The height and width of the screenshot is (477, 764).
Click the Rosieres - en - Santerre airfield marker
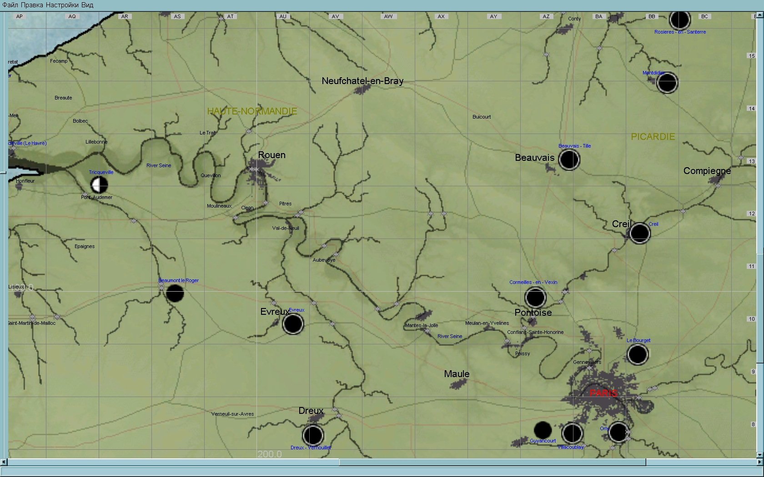pos(680,20)
